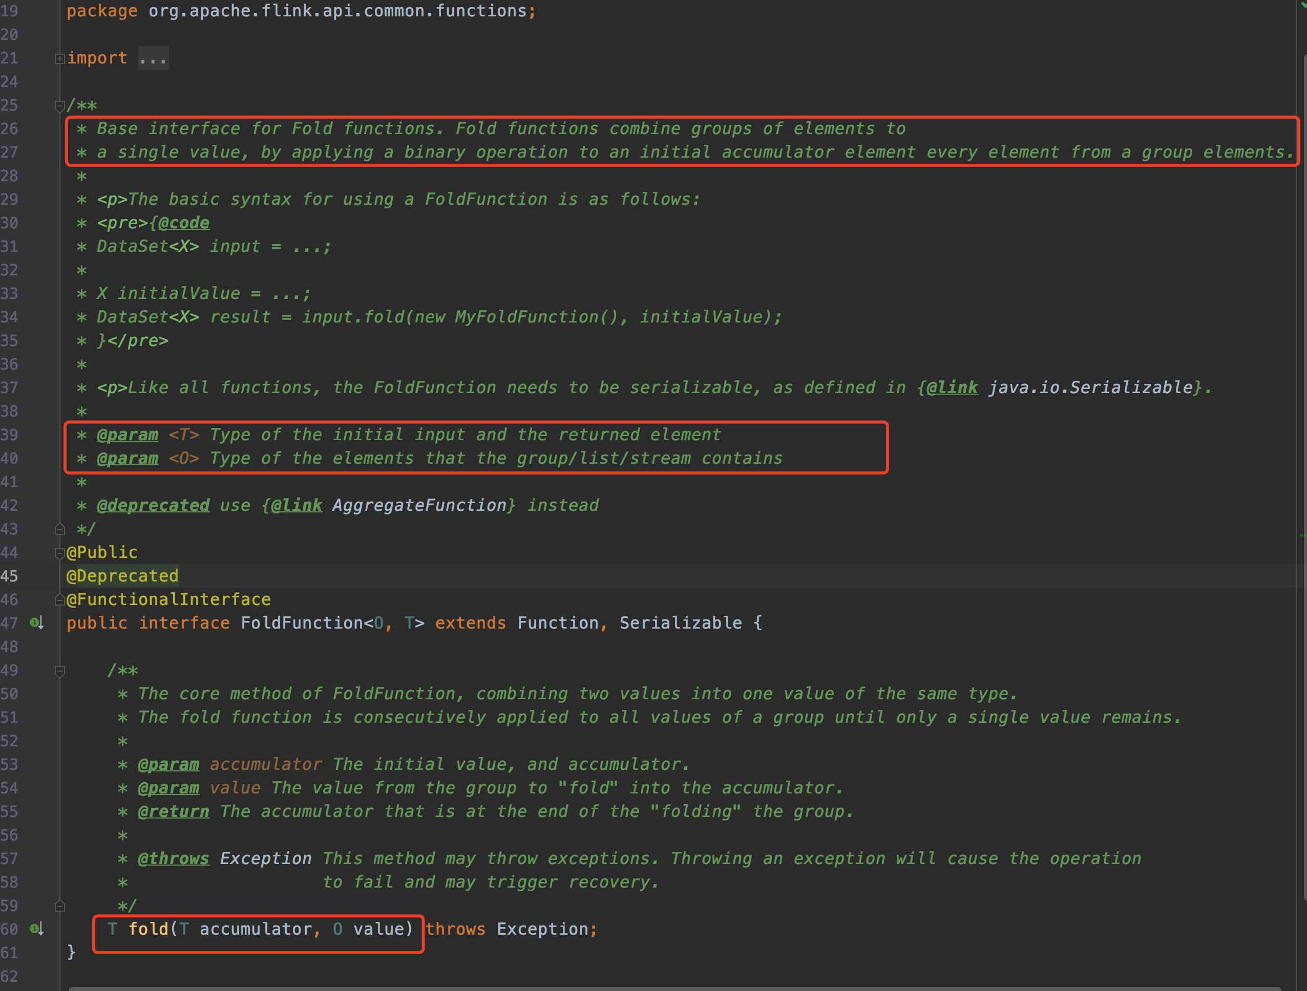Click line number 60 in the gutter
The height and width of the screenshot is (991, 1307).
click(9, 929)
